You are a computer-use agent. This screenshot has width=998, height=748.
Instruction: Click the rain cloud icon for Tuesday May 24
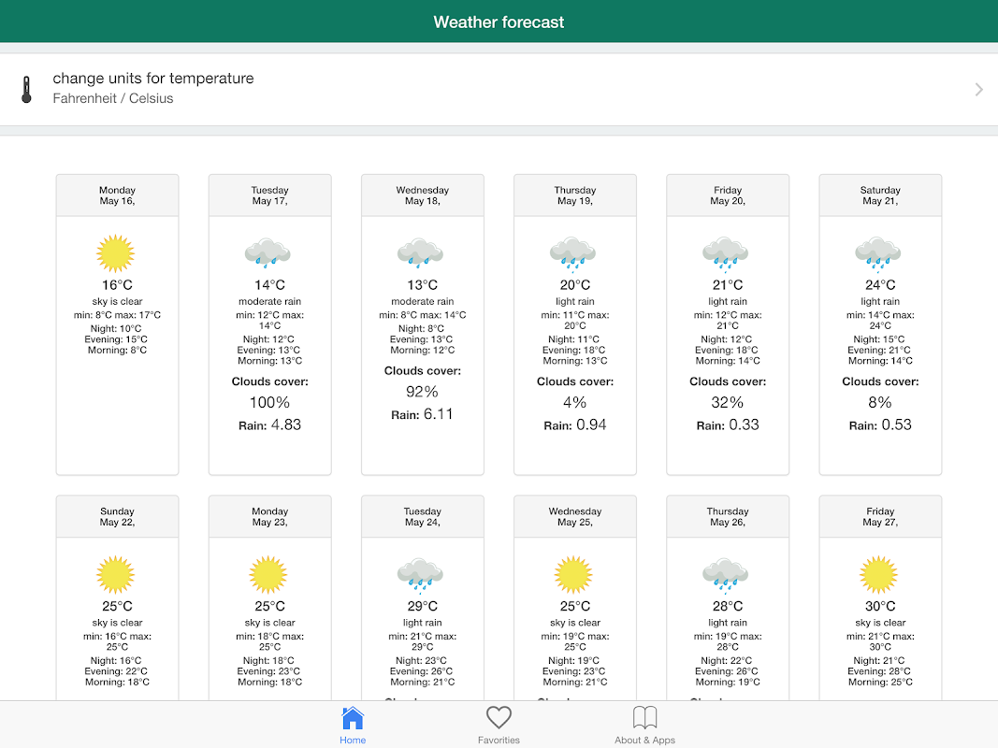(421, 576)
